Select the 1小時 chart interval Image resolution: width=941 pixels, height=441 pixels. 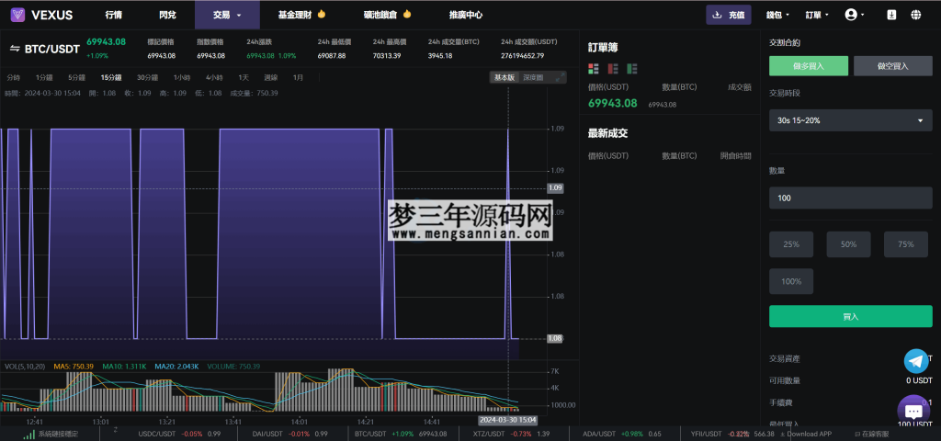tap(182, 77)
